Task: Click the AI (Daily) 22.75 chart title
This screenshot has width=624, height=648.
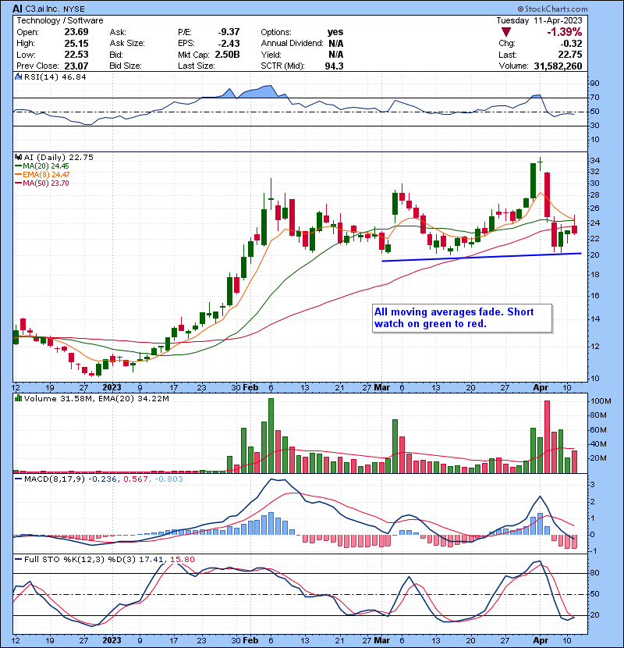Action: pyautogui.click(x=58, y=157)
